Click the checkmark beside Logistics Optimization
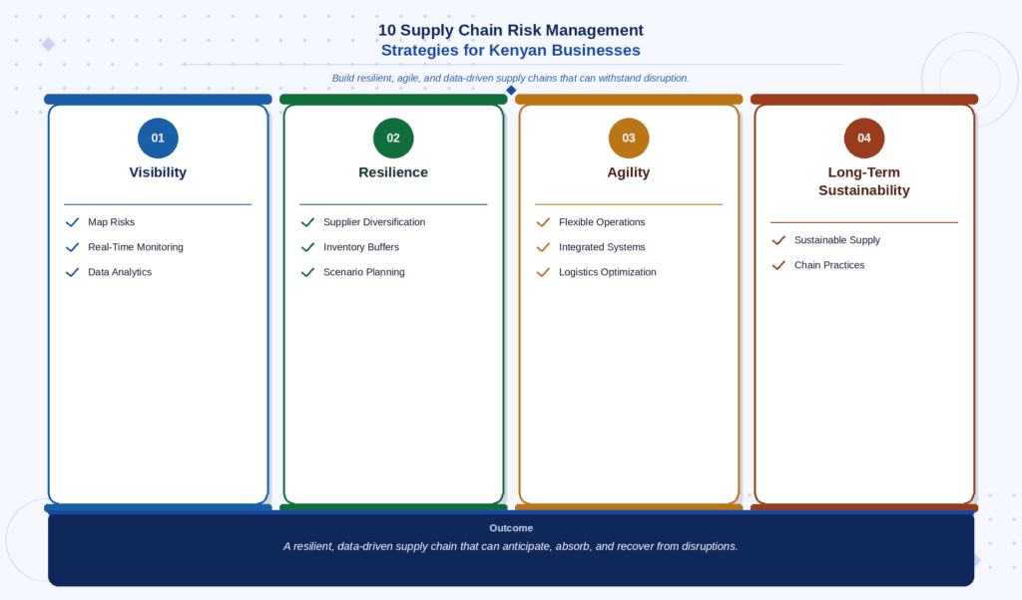Viewport: 1022px width, 600px height. pyautogui.click(x=543, y=273)
